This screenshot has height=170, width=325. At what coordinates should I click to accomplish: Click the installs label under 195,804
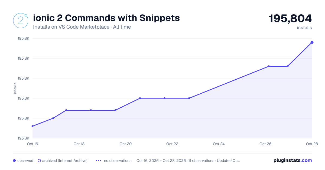click(304, 28)
